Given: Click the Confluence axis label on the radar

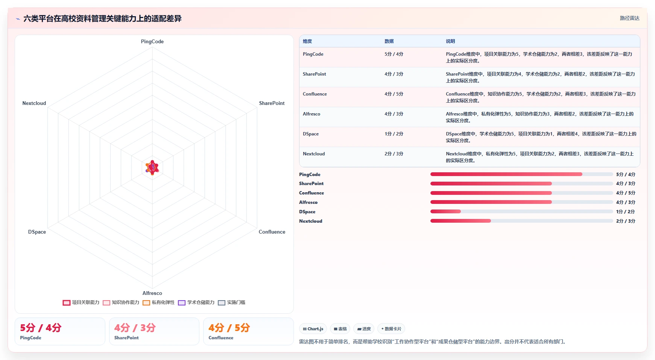Looking at the screenshot, I should point(272,232).
